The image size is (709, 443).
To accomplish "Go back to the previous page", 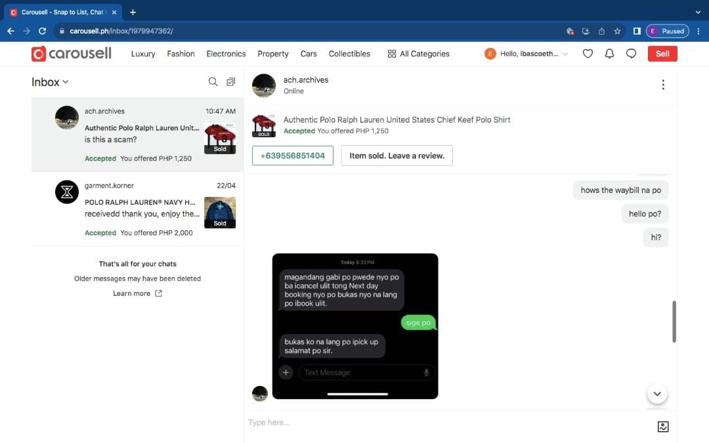I will coord(11,32).
